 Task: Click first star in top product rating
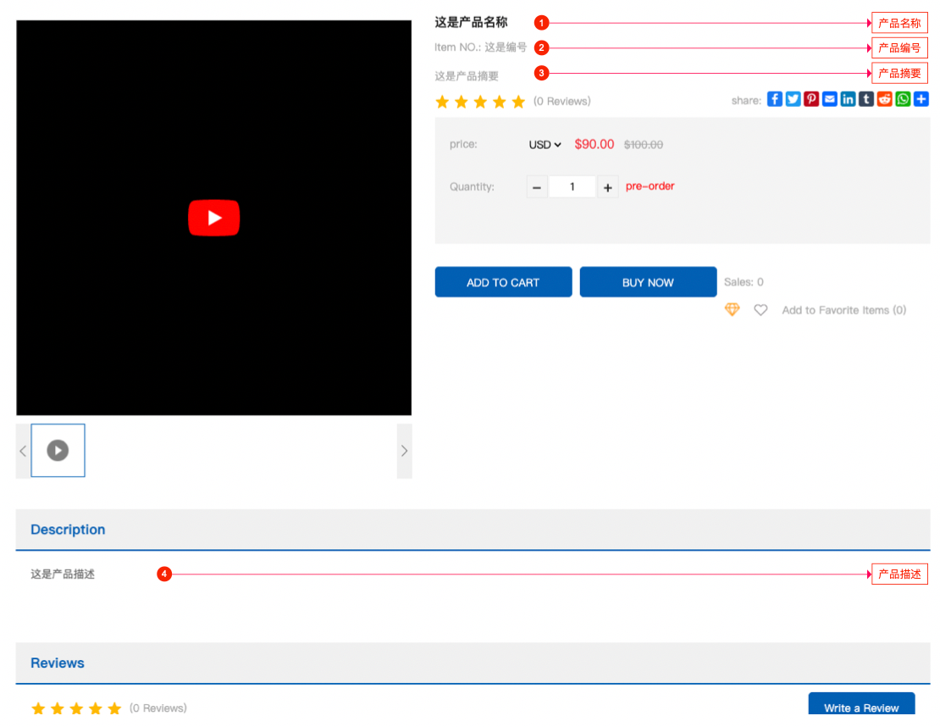point(442,102)
